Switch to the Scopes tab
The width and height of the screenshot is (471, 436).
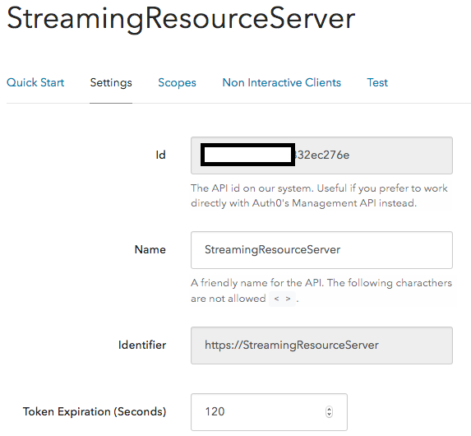177,82
